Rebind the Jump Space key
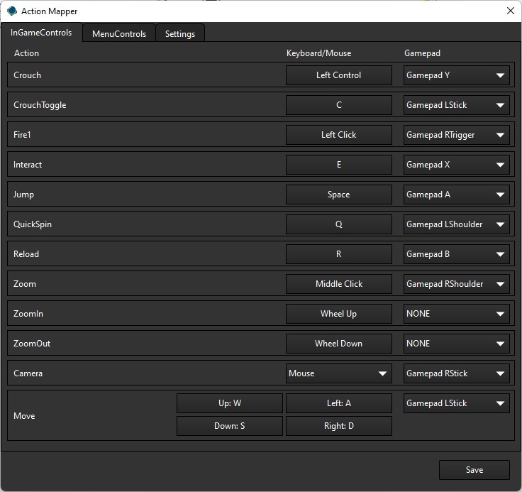Image resolution: width=522 pixels, height=492 pixels. (338, 195)
